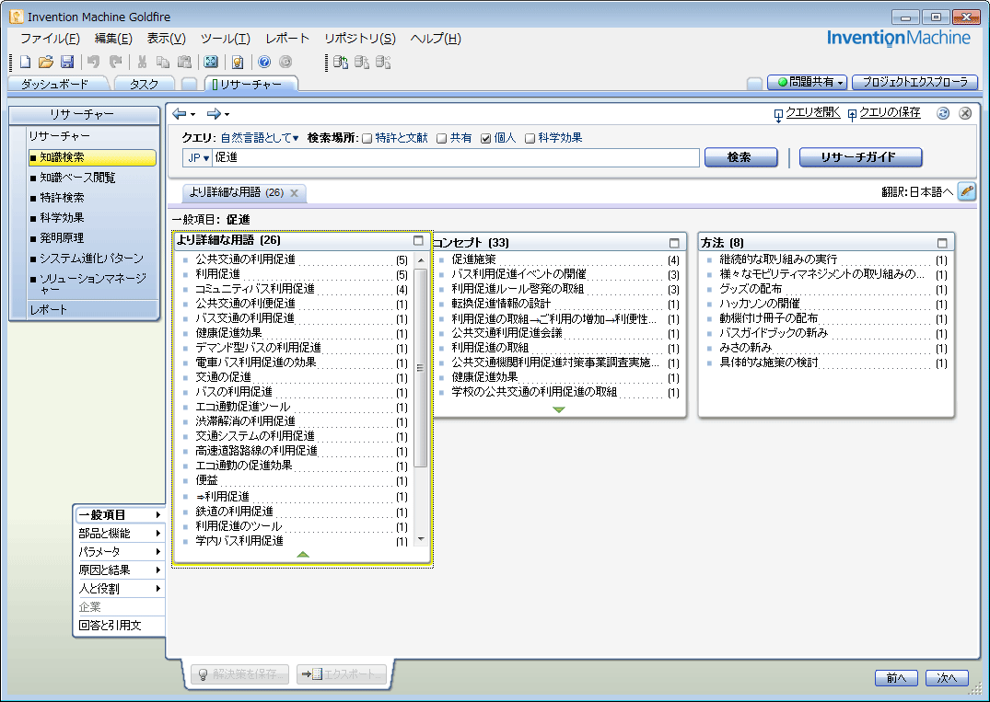Click the middle repository database icon
The width and height of the screenshot is (990, 702).
(x=362, y=61)
